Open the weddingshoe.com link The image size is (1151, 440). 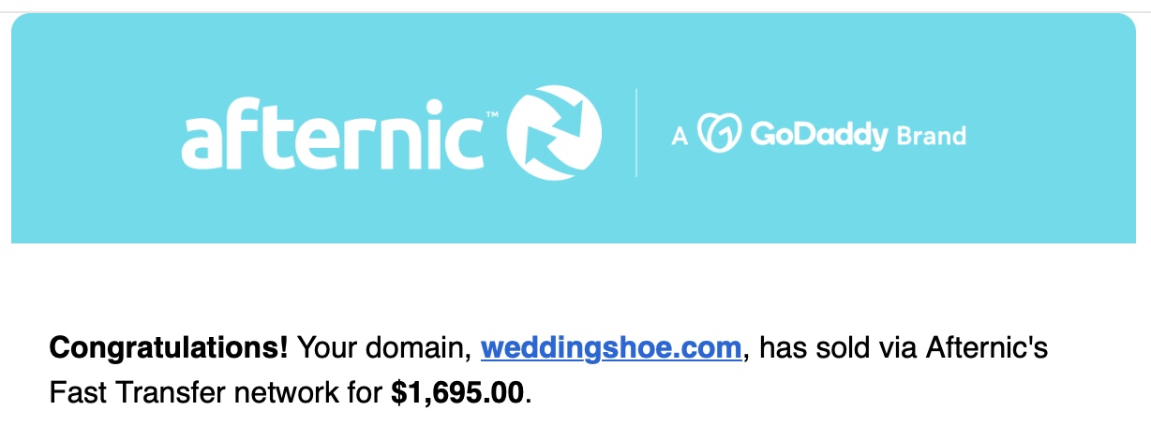[x=611, y=349]
